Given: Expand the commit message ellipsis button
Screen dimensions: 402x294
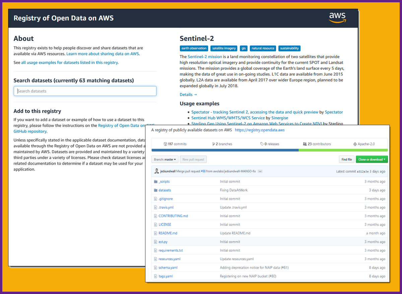Looking at the screenshot, I should click(260, 171).
